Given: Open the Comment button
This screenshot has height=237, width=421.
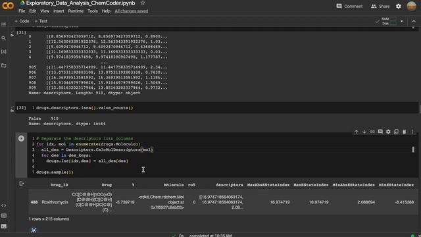Looking at the screenshot, I should click(349, 6).
